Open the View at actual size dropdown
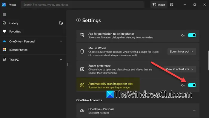The image size is (209, 118). click(180, 69)
